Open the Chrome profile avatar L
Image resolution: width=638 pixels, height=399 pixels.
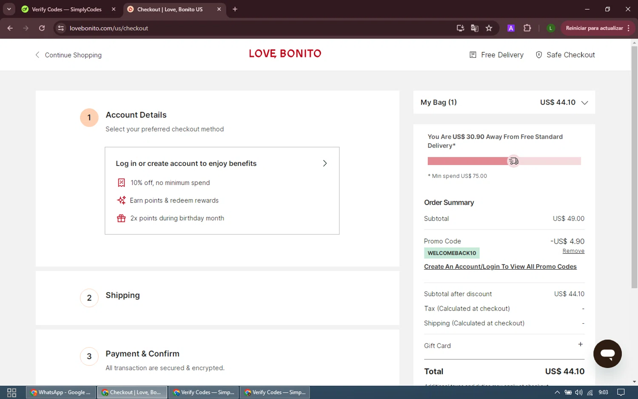point(550,28)
